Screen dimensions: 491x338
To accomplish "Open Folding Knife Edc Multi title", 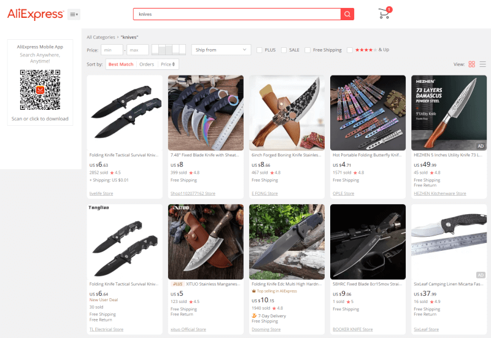I will click(x=287, y=284).
